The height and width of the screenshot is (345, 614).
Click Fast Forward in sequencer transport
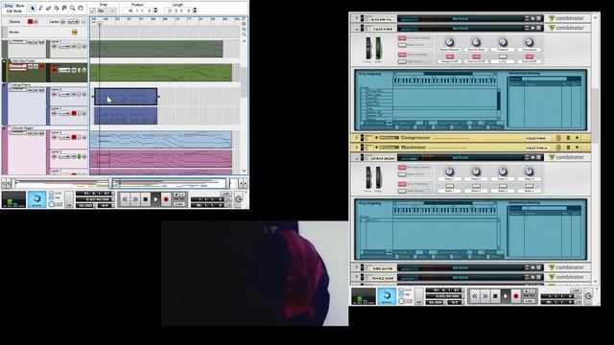coord(135,199)
